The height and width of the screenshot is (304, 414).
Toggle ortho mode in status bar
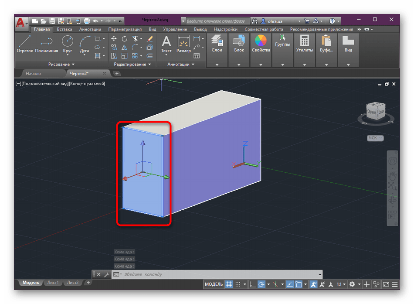253,284
